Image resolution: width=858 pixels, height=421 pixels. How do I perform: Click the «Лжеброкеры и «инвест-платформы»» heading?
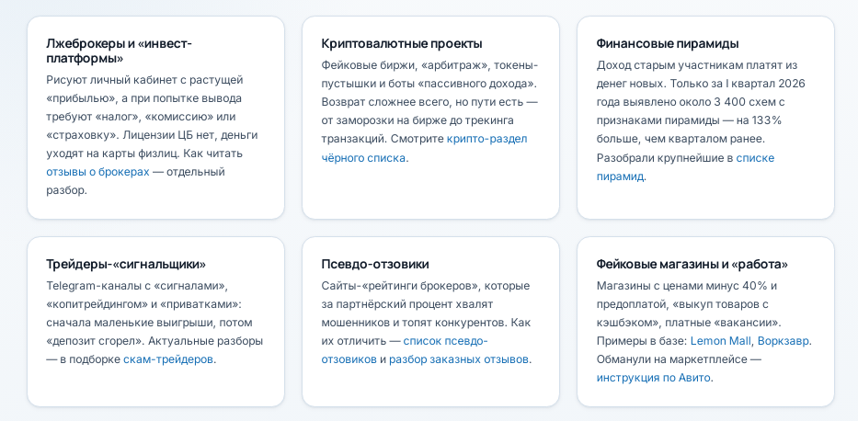120,51
